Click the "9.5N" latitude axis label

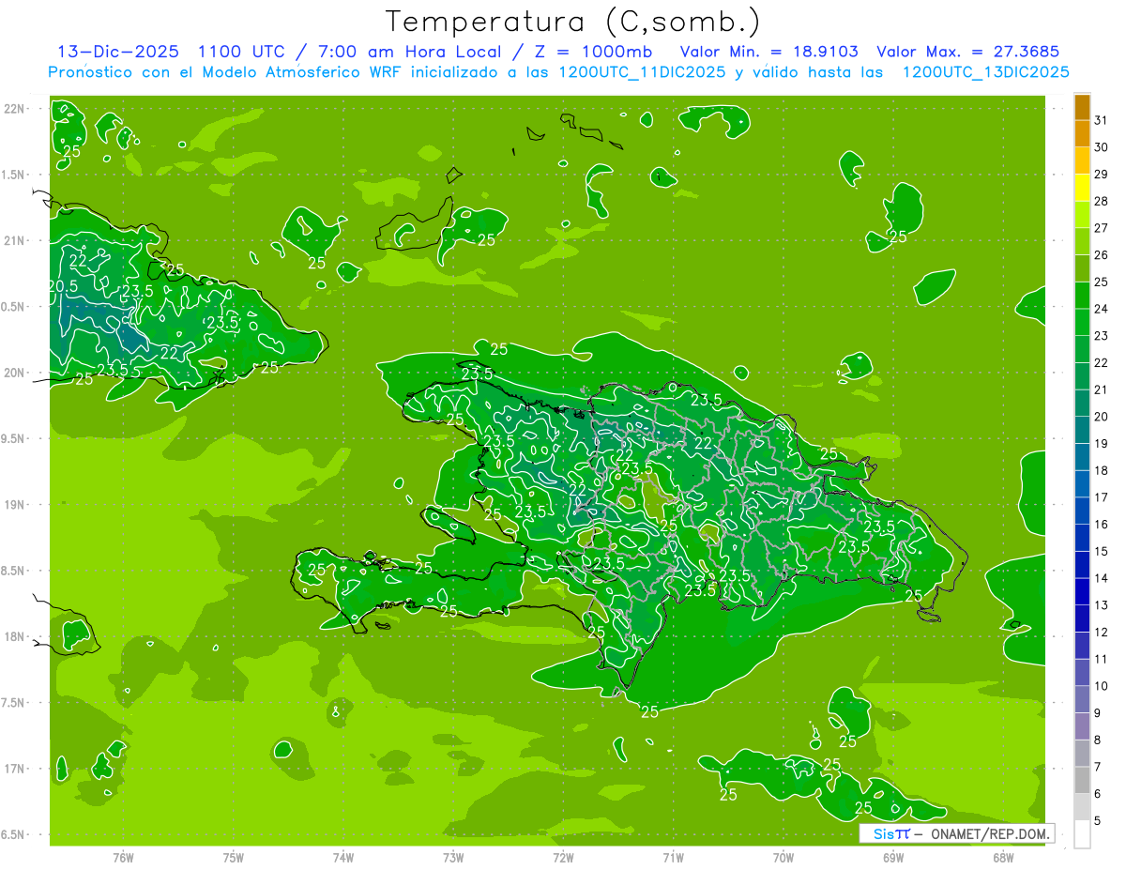point(13,439)
